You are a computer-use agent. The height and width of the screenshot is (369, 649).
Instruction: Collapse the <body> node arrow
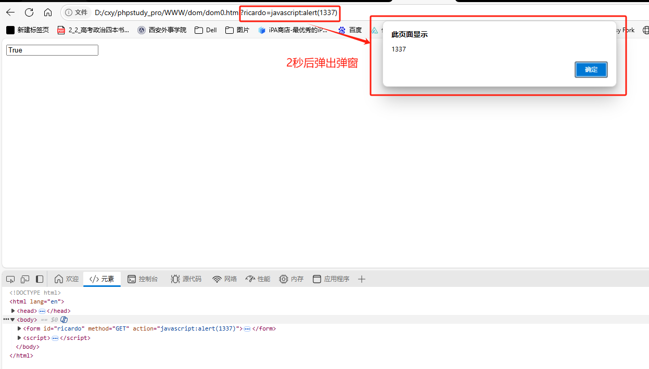coord(12,320)
